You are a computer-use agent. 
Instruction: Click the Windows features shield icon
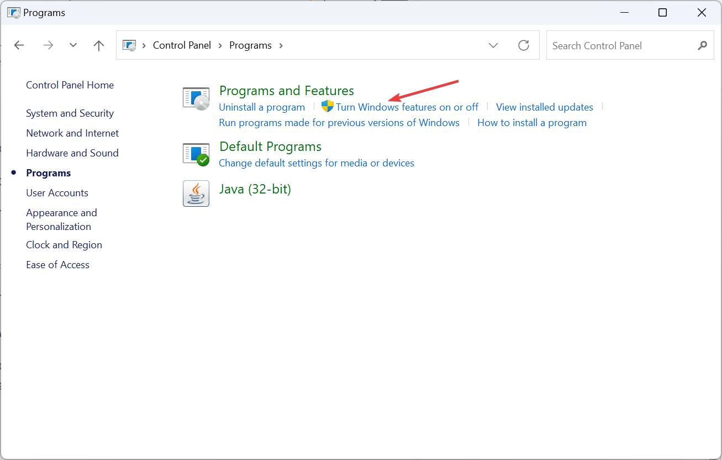click(x=327, y=107)
